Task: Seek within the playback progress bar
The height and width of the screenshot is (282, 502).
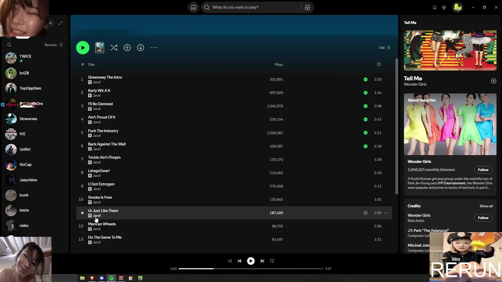Action: 251,269
